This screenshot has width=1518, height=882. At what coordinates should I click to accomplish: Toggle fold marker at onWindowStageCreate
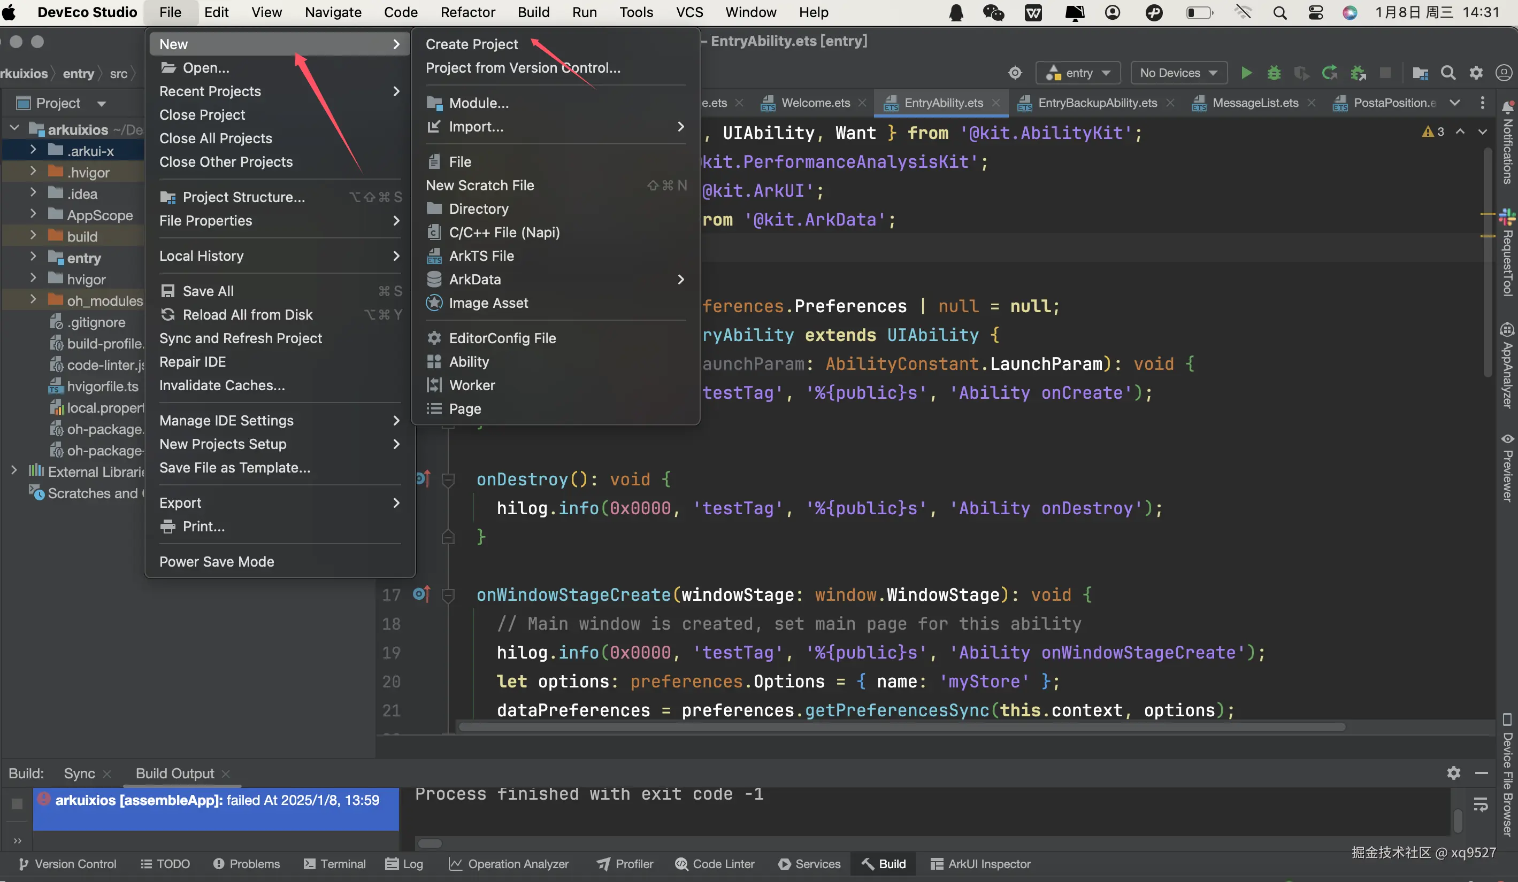[x=448, y=595]
